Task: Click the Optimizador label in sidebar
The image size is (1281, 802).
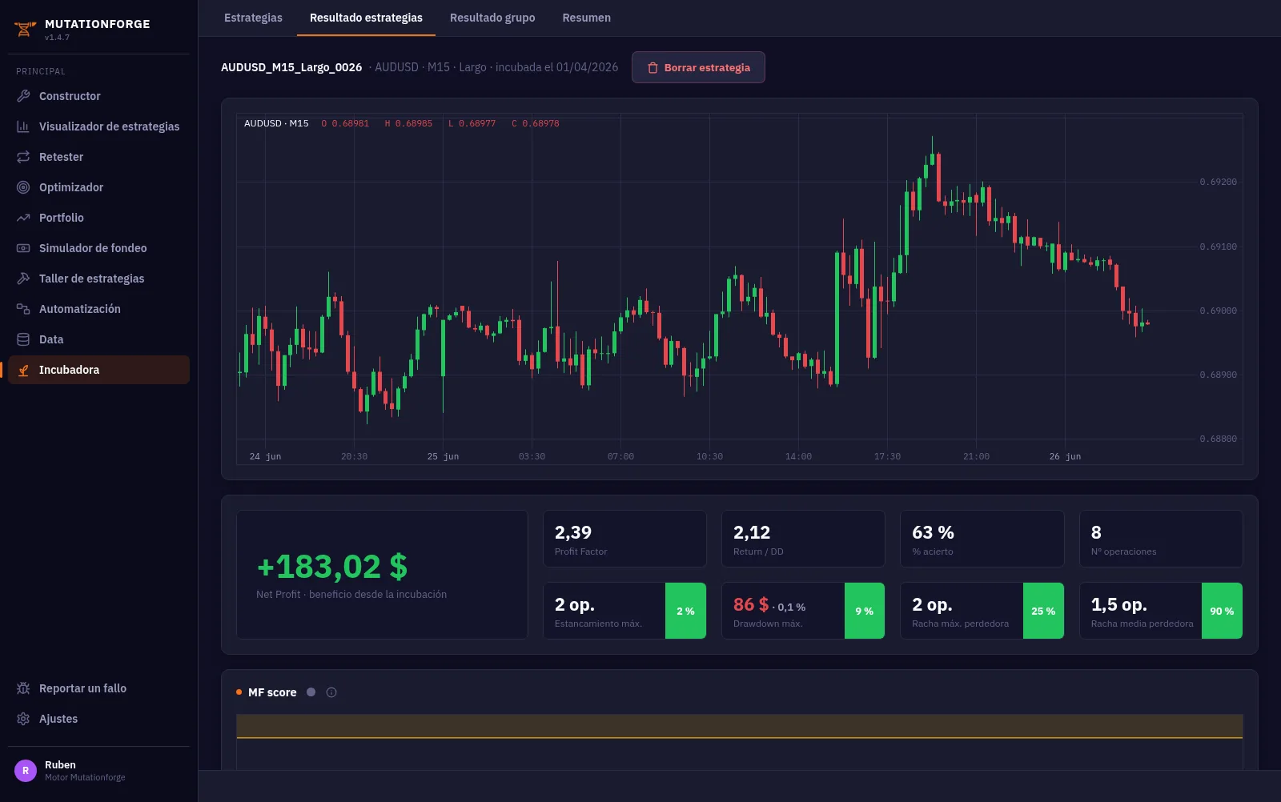Action: coord(71,187)
